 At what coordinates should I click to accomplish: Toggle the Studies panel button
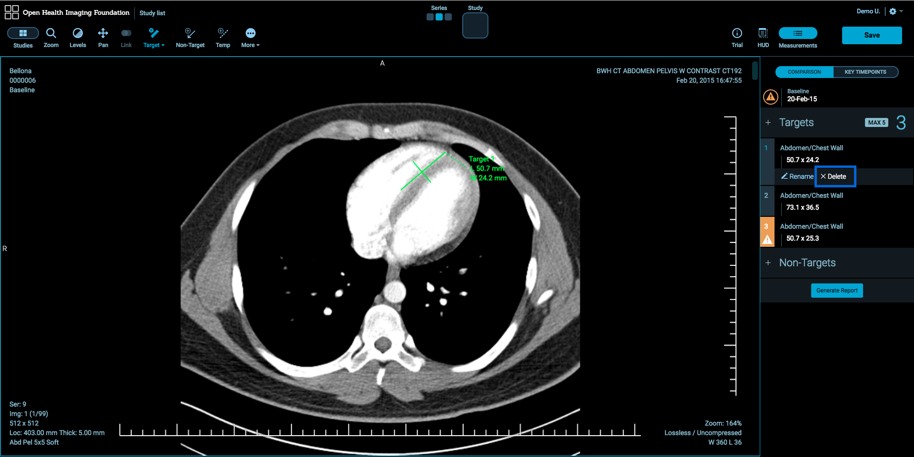pos(23,33)
